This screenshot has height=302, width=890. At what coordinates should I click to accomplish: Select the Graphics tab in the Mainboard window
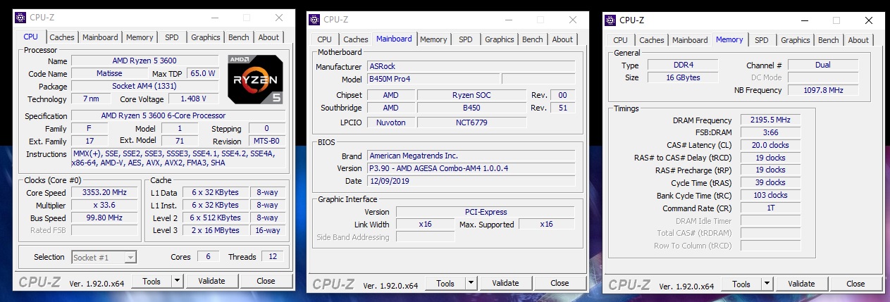tap(500, 39)
